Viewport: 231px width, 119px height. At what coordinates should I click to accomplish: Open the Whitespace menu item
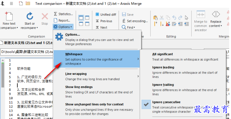tap(97, 59)
